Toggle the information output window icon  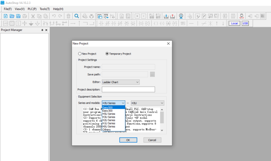coord(106,16)
